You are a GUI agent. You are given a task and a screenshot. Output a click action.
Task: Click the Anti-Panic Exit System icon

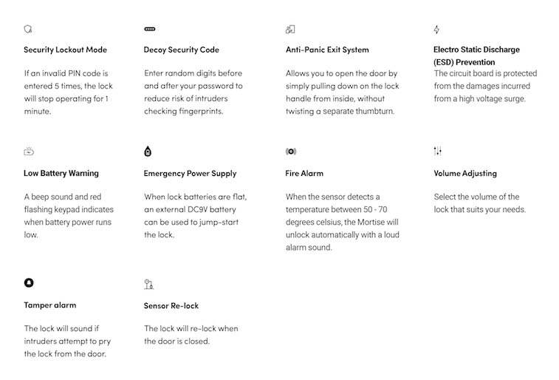pyautogui.click(x=290, y=30)
